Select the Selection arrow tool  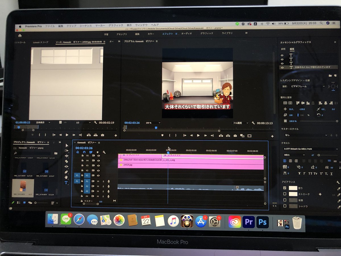[67, 145]
